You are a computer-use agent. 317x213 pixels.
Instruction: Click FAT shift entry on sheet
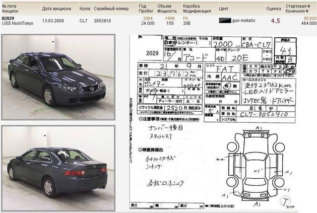pos(225,70)
